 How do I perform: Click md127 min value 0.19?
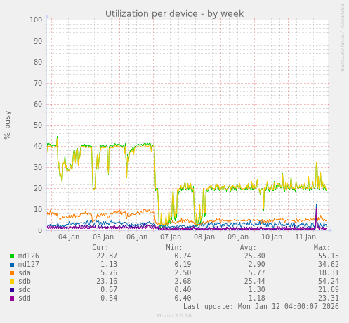tap(183, 265)
